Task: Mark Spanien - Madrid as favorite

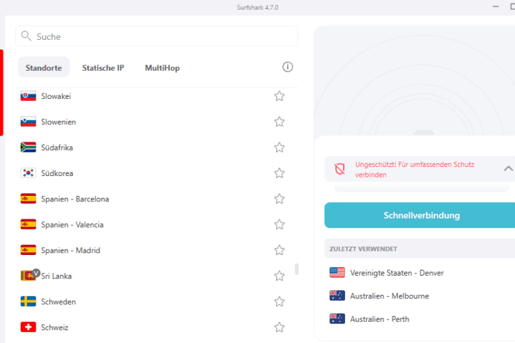Action: [279, 250]
